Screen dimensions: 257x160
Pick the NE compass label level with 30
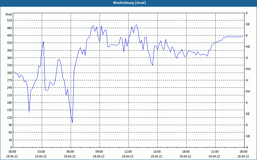coord(248,136)
